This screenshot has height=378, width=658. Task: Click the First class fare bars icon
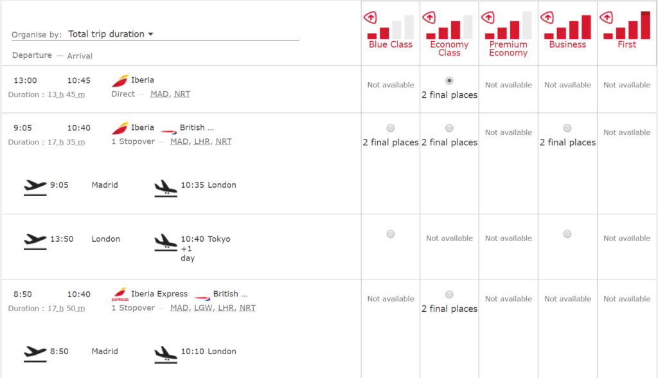tap(627, 25)
